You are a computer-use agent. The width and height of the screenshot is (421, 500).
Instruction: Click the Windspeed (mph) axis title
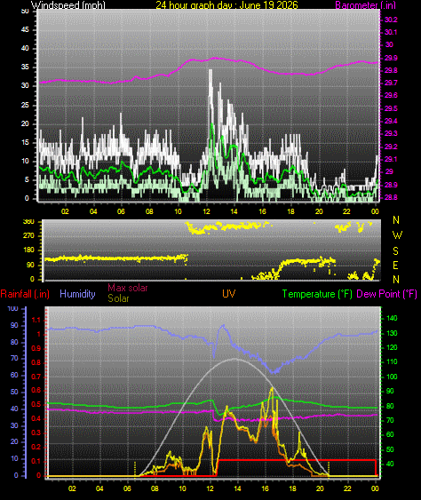[x=68, y=4]
